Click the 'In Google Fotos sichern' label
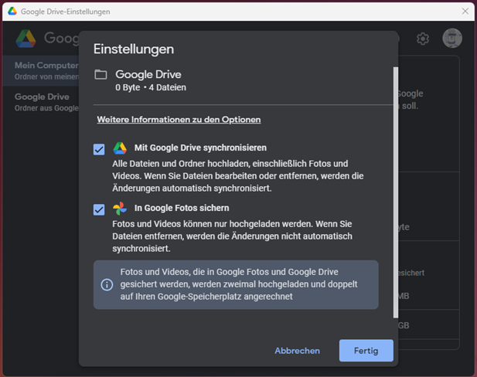Image resolution: width=477 pixels, height=377 pixels. click(182, 208)
